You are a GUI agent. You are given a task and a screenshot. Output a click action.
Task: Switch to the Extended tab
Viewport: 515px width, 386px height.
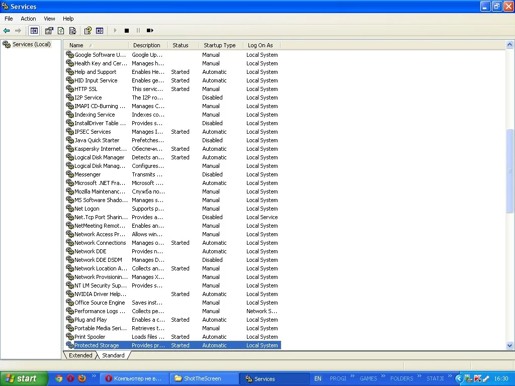click(x=80, y=355)
